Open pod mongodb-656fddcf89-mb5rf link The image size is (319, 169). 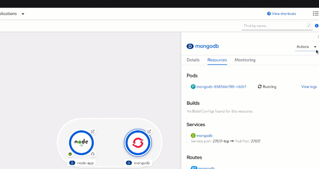pos(221,87)
